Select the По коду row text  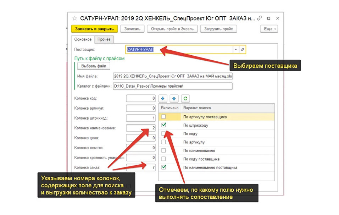190,134
